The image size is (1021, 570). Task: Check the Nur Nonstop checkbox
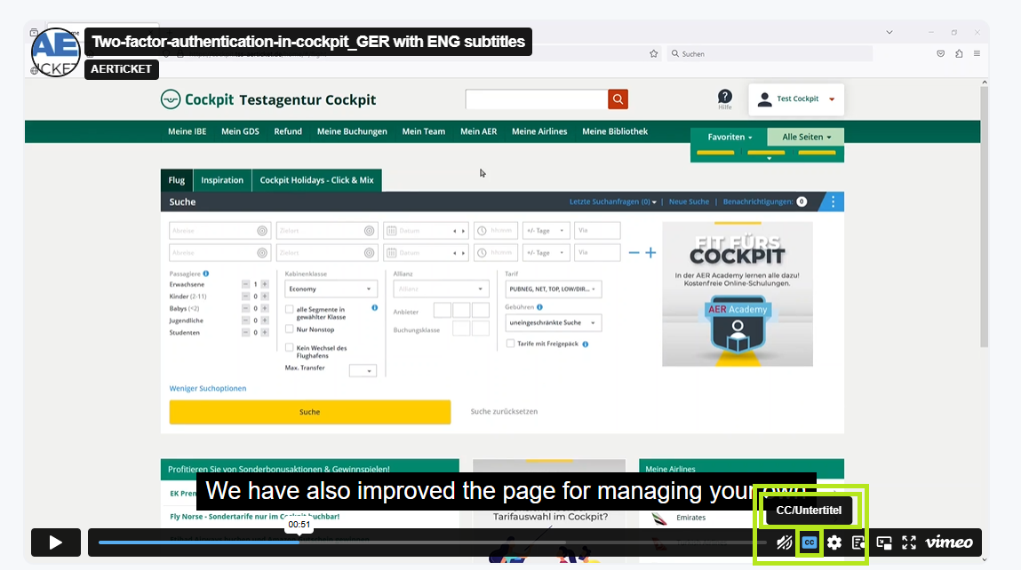pos(290,329)
